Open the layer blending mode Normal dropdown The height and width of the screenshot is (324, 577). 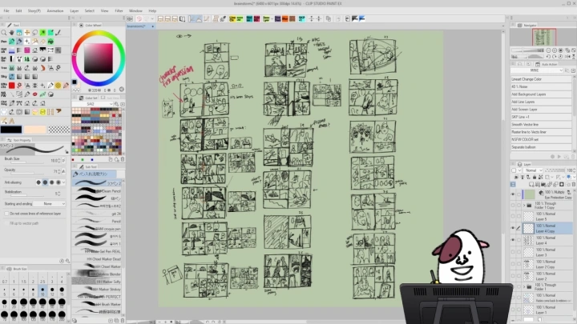click(531, 170)
